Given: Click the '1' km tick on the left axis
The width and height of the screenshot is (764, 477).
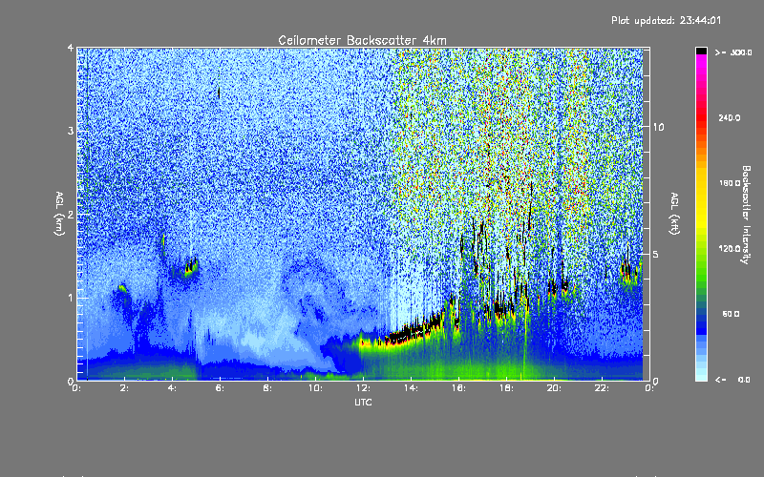Looking at the screenshot, I should click(71, 298).
